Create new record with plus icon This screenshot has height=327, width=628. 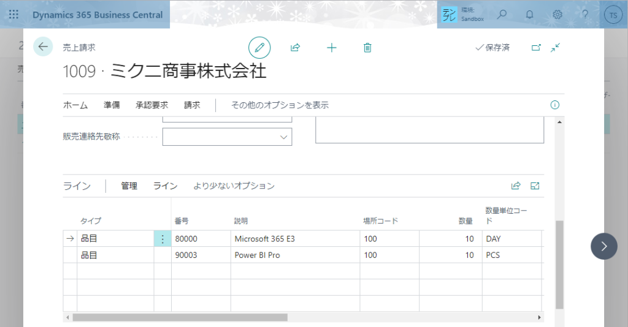pyautogui.click(x=332, y=48)
